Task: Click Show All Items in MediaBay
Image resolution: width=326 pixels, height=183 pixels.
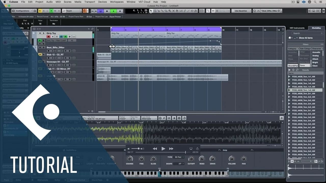Action: pos(306,38)
